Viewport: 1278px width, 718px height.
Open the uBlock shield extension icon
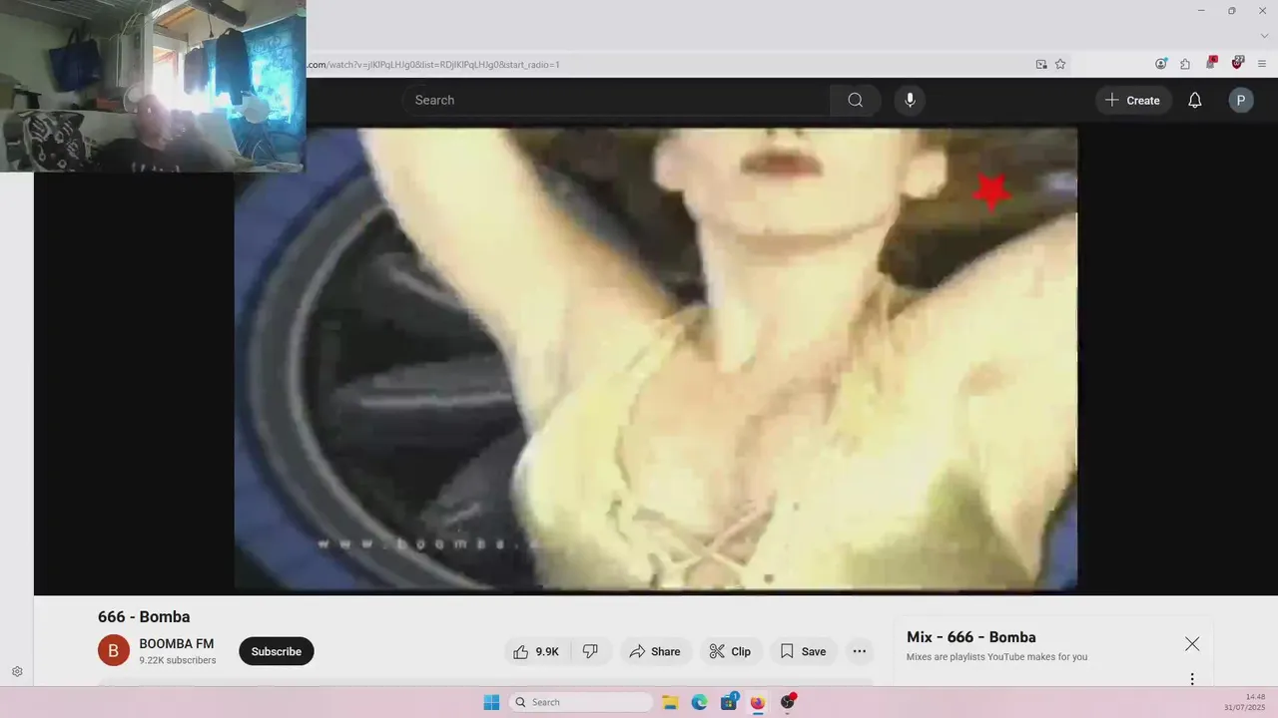pos(1237,63)
